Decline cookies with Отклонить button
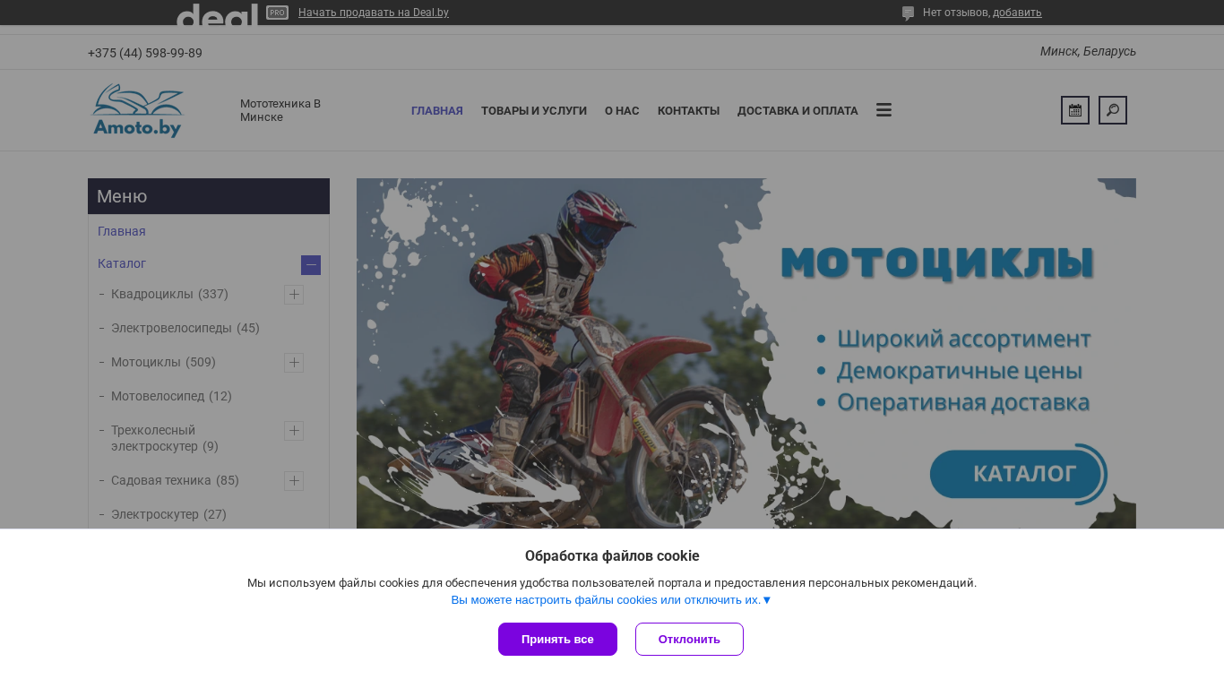This screenshot has height=688, width=1224. pos(689,639)
